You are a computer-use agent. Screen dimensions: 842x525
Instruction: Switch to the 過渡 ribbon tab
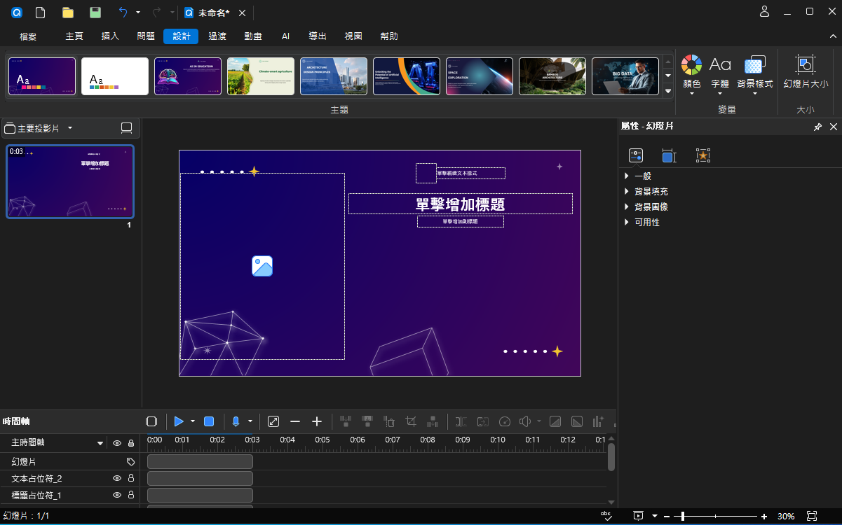coord(217,36)
